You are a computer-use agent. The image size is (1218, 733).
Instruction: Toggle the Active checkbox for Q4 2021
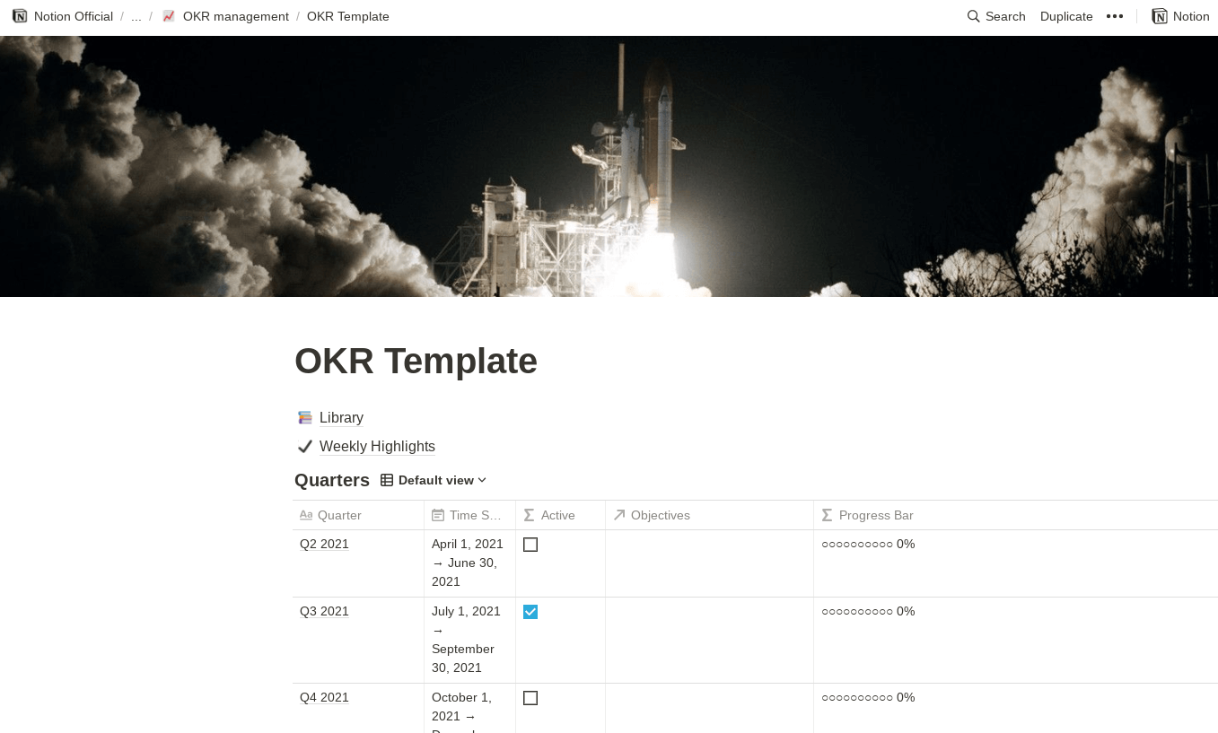pyautogui.click(x=530, y=698)
